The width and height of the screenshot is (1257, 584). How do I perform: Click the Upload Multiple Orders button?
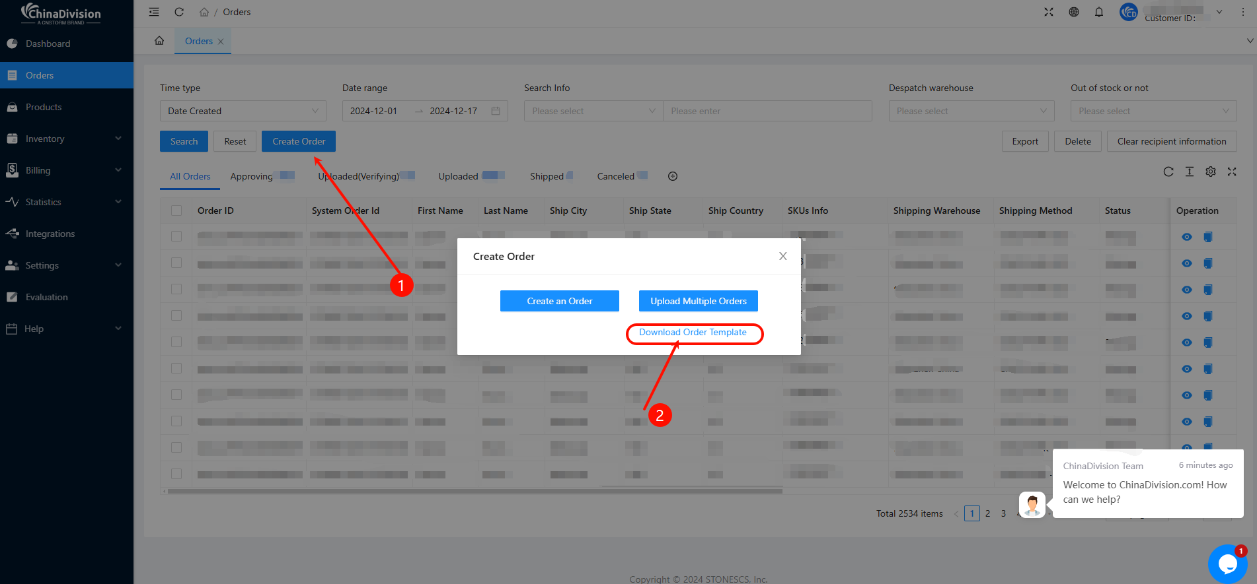(698, 301)
